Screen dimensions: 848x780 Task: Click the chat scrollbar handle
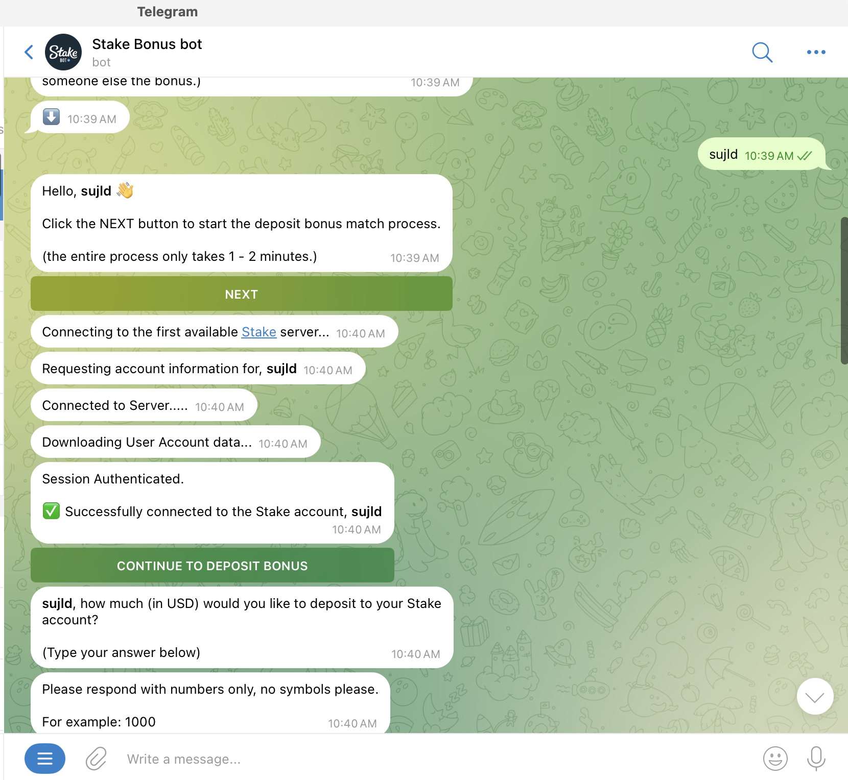[844, 290]
